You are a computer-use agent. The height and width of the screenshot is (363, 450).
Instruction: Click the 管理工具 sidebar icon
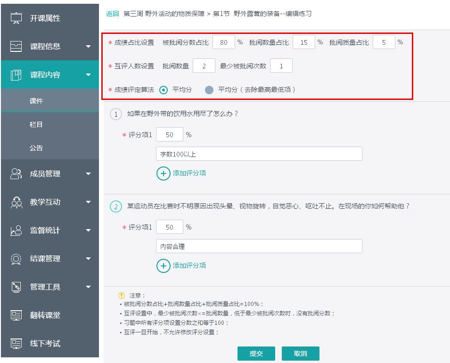coord(16,287)
